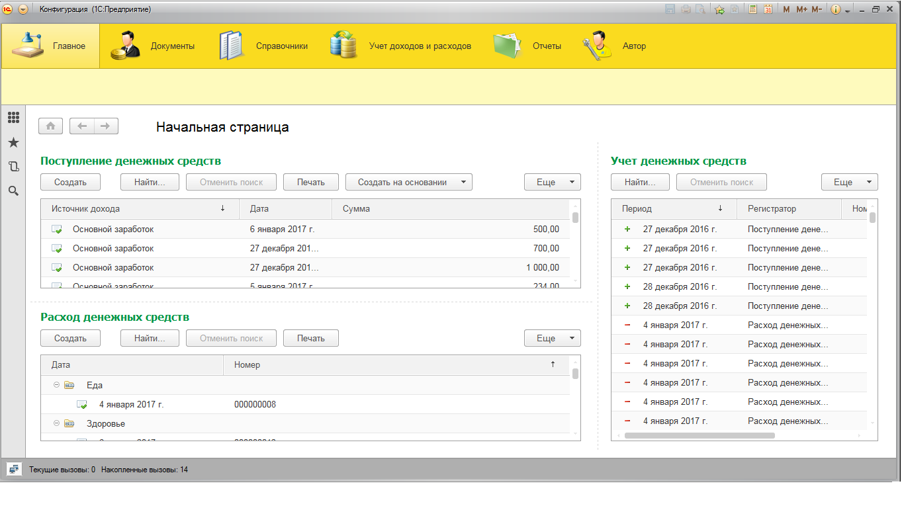This screenshot has width=904, height=508.
Task: Click Печать in Расход денежных средств
Action: [x=311, y=338]
